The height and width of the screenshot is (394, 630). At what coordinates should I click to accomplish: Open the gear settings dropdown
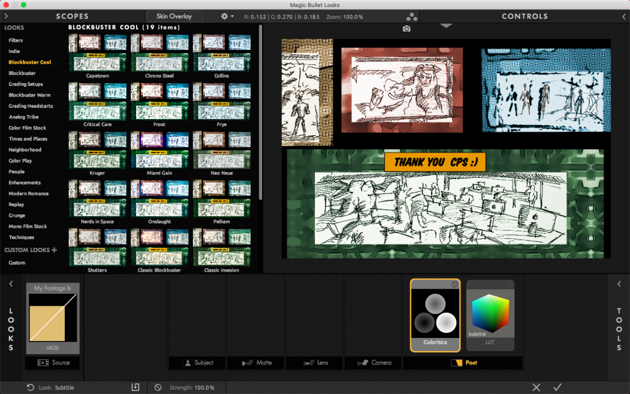tap(227, 16)
